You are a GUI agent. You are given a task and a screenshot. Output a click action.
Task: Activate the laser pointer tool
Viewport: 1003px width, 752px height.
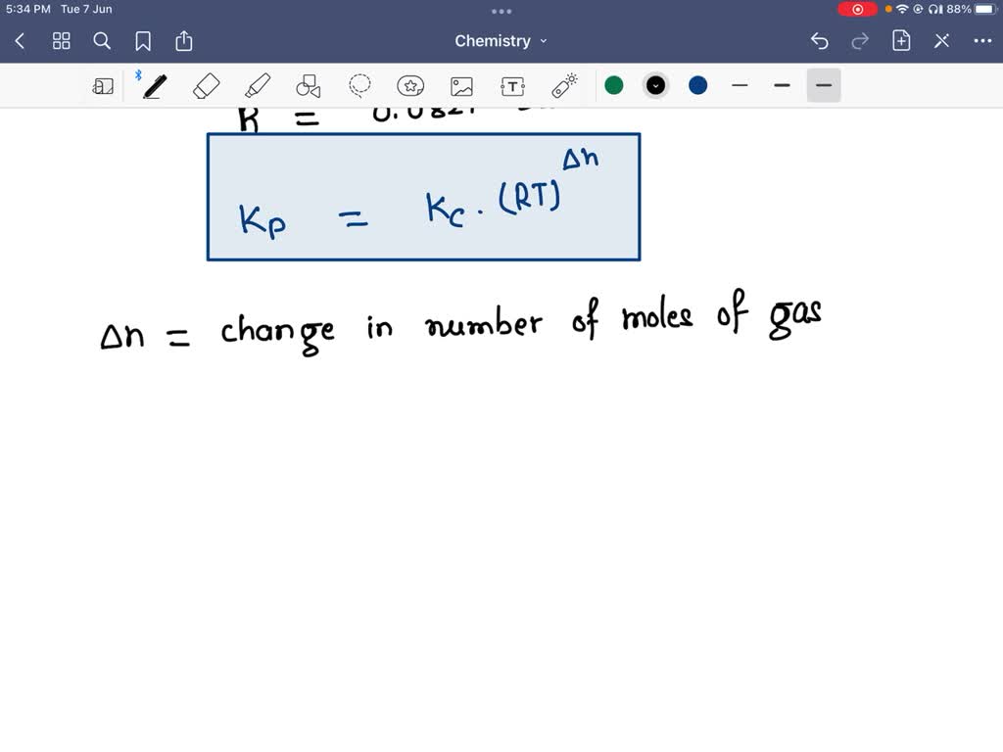(563, 86)
